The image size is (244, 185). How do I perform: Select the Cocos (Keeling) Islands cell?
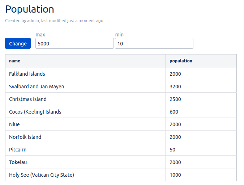click(x=35, y=112)
